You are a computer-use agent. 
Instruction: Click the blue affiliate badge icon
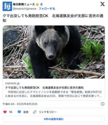coord(41,4)
